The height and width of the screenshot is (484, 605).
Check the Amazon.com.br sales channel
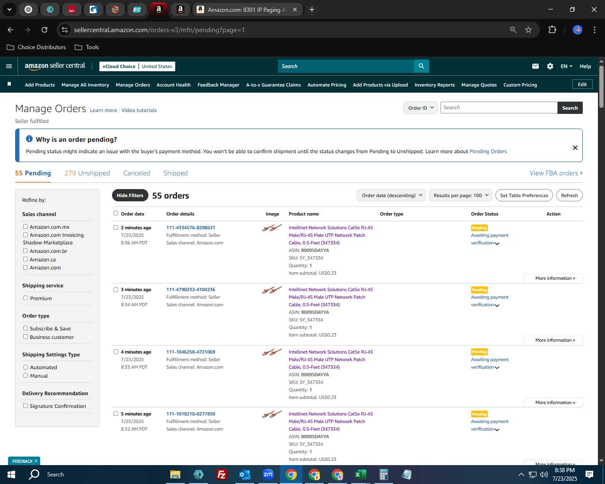[x=26, y=251]
